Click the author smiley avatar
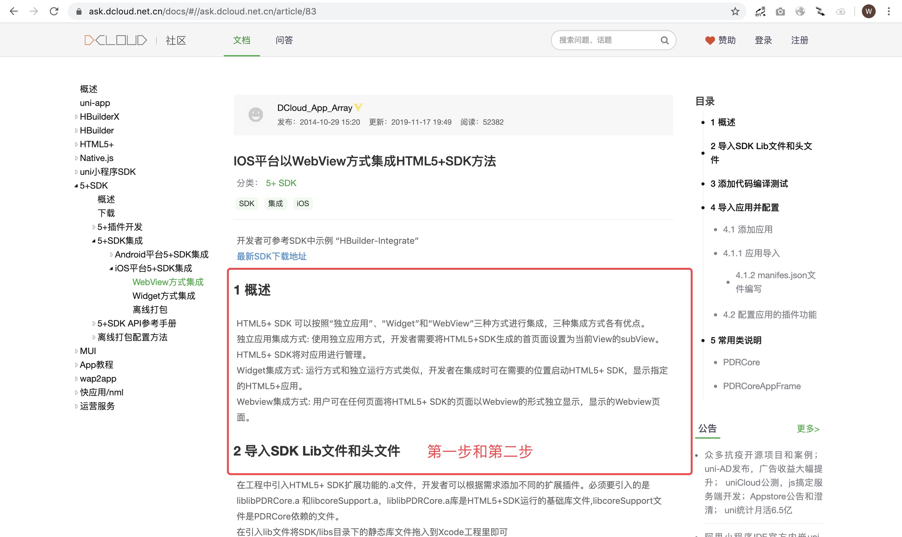 tap(255, 115)
